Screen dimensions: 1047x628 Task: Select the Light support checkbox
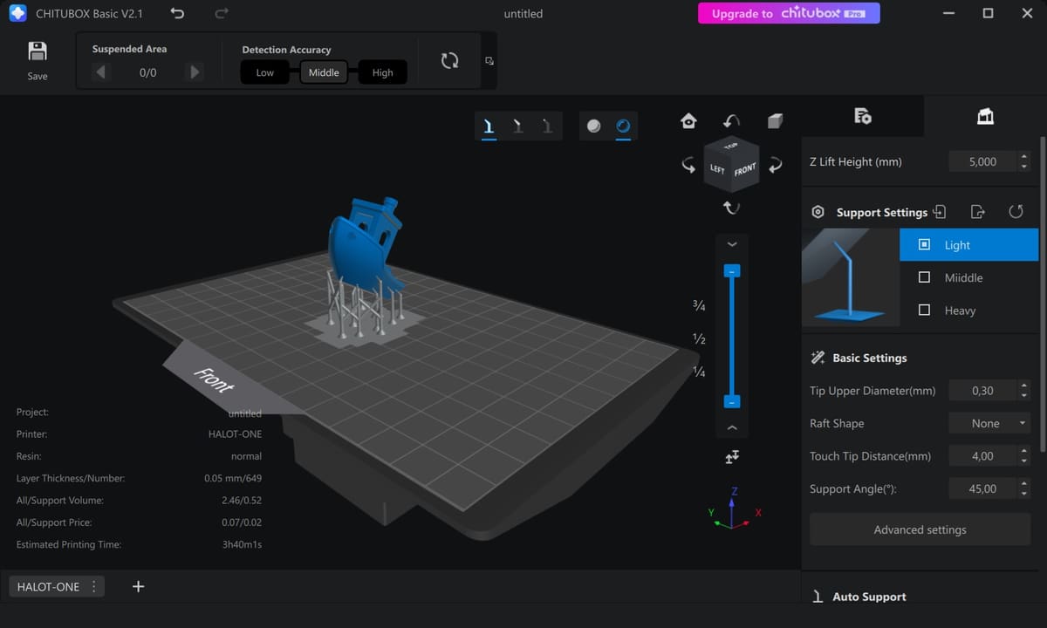pyautogui.click(x=925, y=245)
